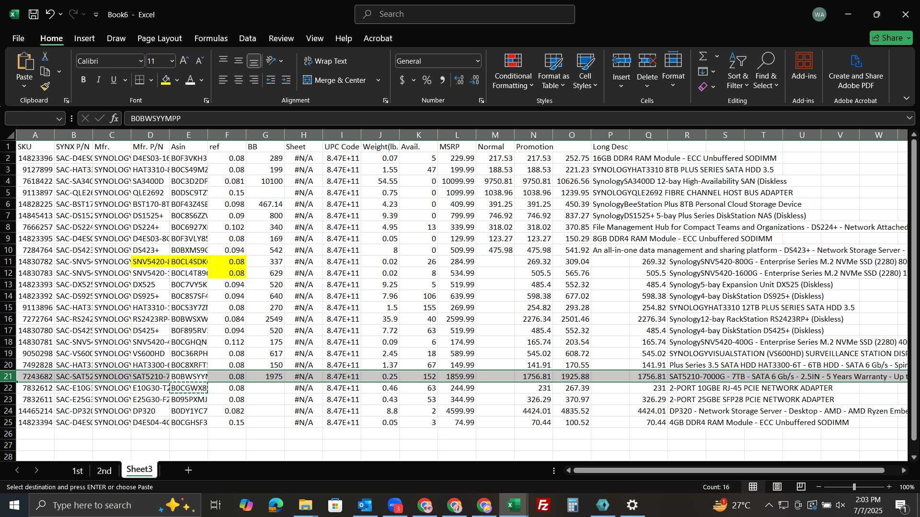Center text horizontally
This screenshot has height=517, width=920.
pos(239,80)
